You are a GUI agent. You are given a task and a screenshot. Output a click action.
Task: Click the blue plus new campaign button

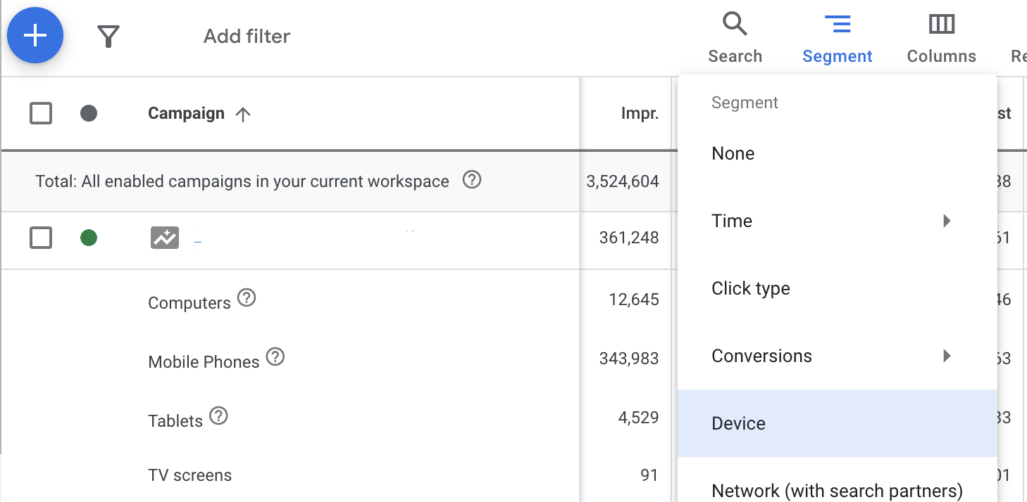(35, 36)
